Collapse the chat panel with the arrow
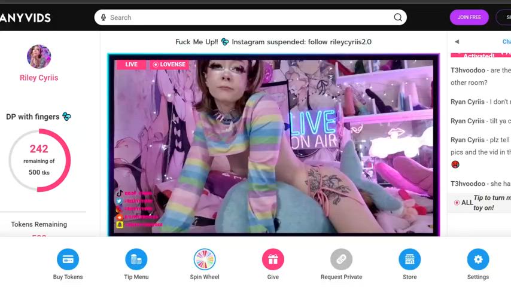511x287 pixels. 457,42
